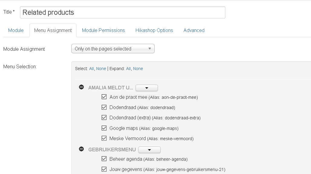Switch to Hikashop Options tab
The height and width of the screenshot is (174, 311).
[x=154, y=30]
